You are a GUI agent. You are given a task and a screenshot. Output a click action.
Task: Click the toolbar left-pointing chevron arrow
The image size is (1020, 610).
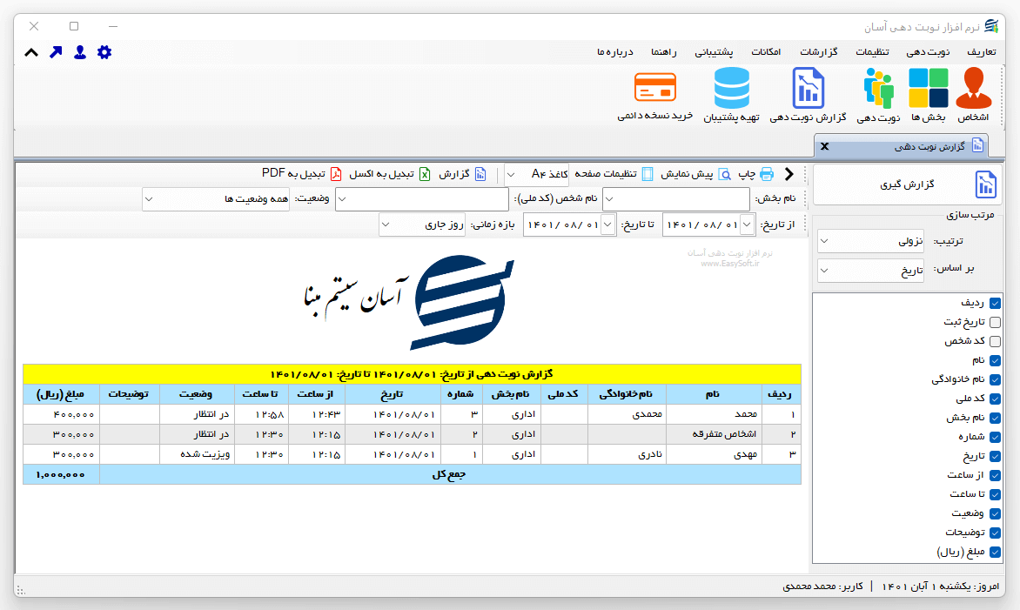pyautogui.click(x=789, y=174)
